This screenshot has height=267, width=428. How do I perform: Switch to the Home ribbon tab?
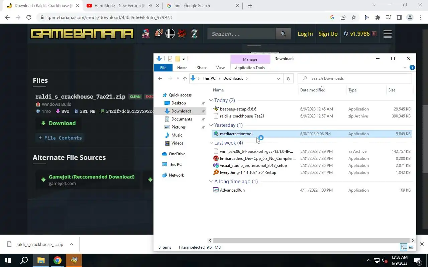click(x=182, y=68)
